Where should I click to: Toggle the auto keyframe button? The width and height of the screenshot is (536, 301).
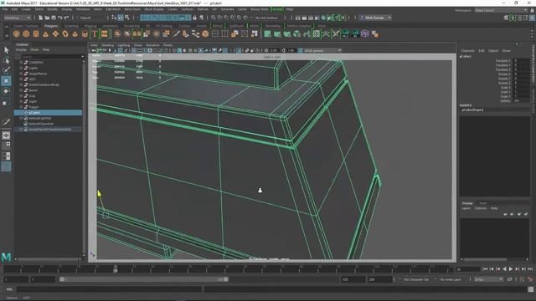click(522, 279)
